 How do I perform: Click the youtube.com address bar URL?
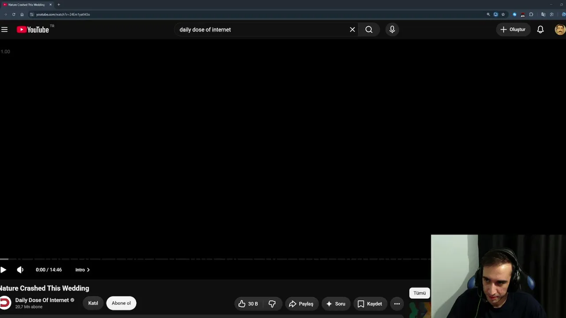(63, 15)
